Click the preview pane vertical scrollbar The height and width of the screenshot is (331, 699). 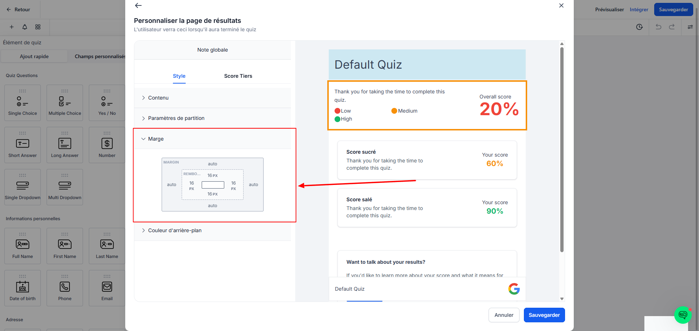point(562,150)
